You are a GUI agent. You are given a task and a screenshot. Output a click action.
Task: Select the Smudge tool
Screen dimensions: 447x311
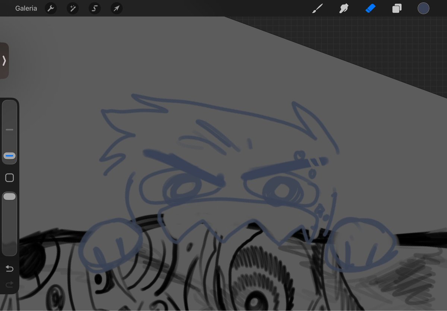[x=344, y=8]
